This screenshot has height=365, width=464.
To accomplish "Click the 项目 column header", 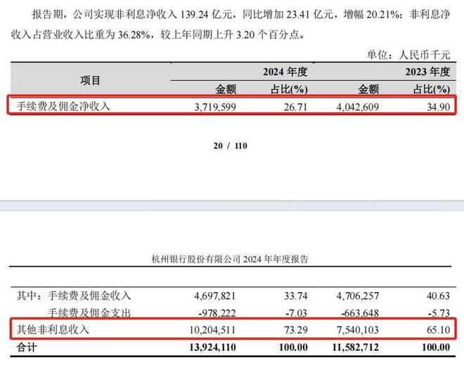I will (91, 81).
